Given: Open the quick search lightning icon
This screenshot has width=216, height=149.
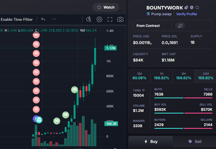Looking at the screenshot, I should 89,19.
